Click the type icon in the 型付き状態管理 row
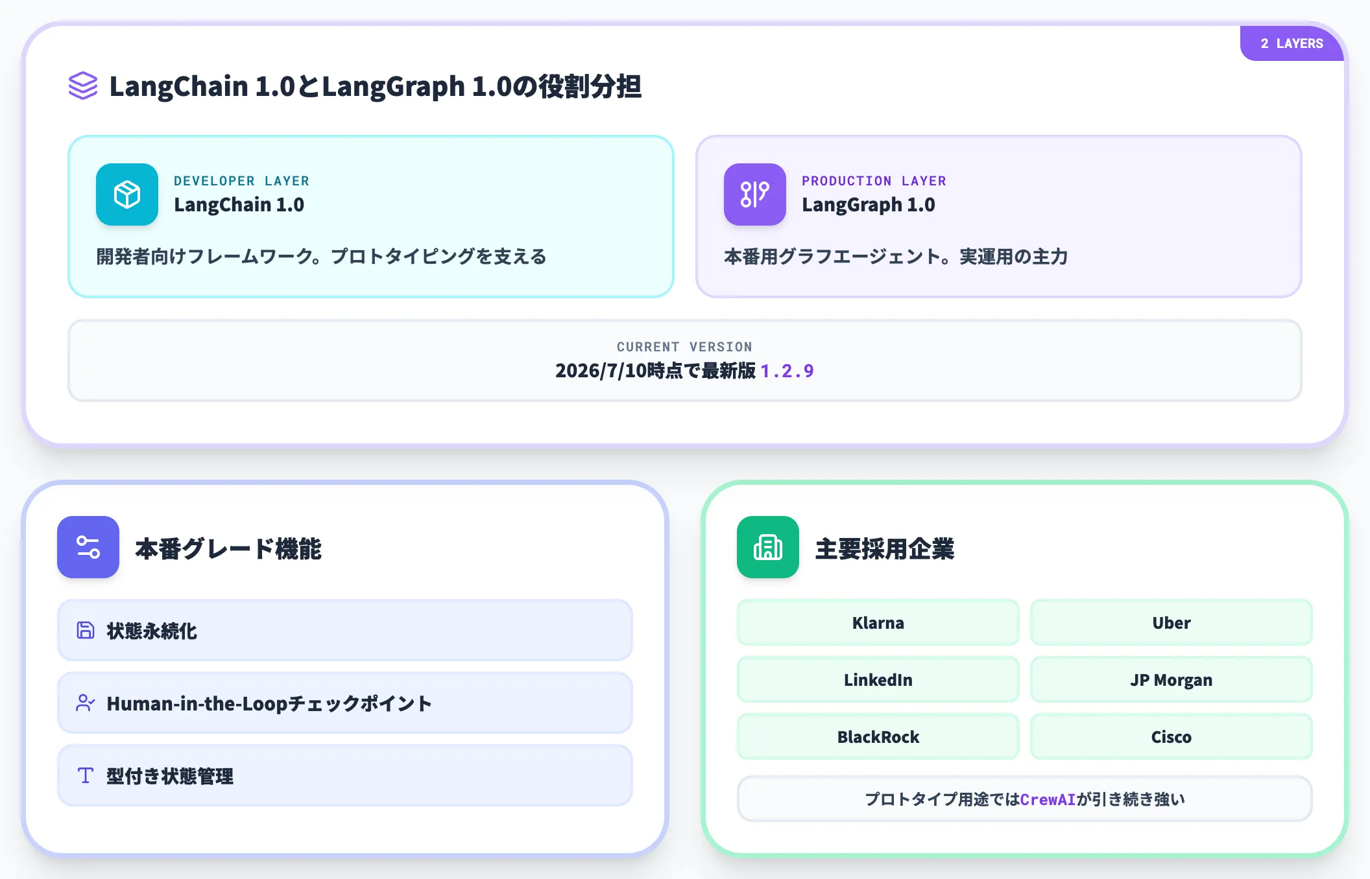 coord(86,775)
